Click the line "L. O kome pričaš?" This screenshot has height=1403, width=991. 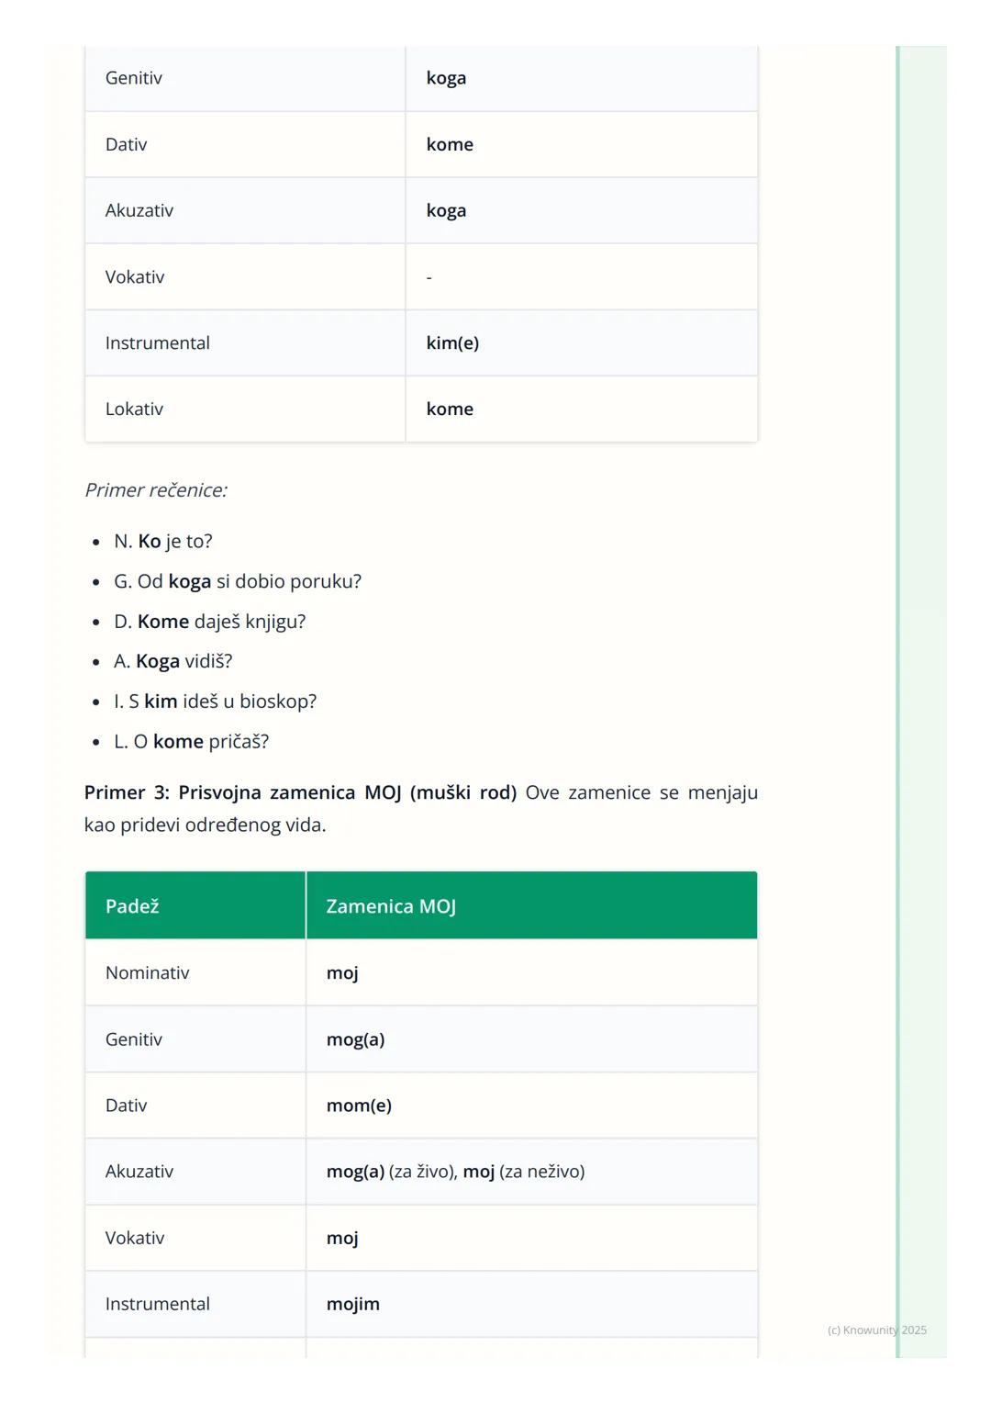click(x=192, y=742)
